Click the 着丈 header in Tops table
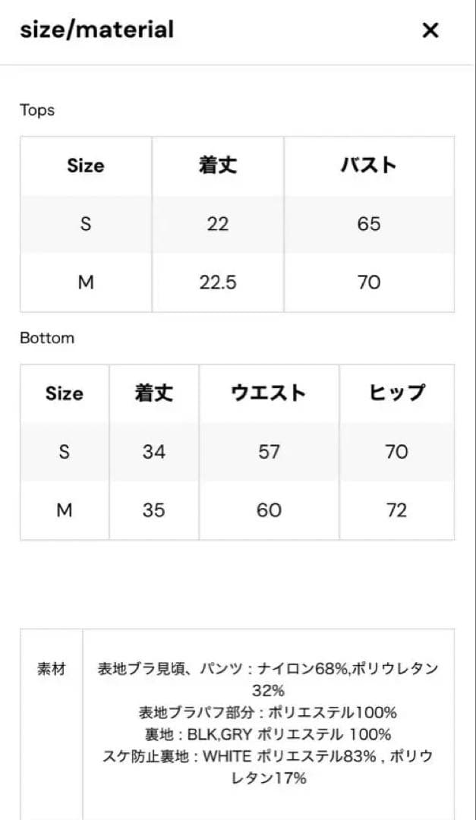Viewport: 476px width, 820px height. click(218, 166)
